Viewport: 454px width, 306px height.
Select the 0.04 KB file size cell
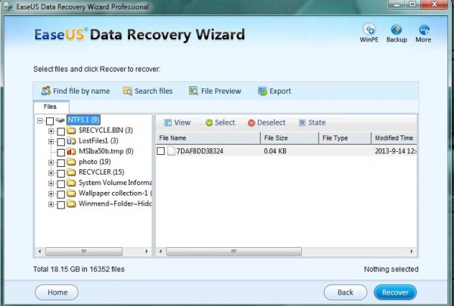(x=275, y=151)
